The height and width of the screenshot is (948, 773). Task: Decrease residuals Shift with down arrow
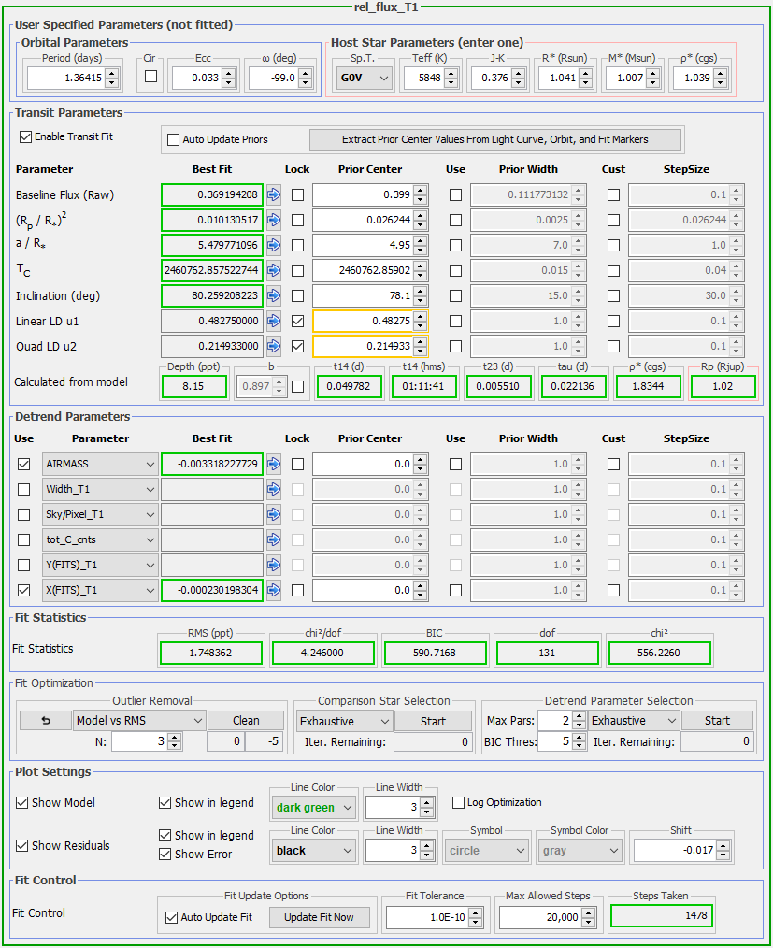click(x=723, y=855)
